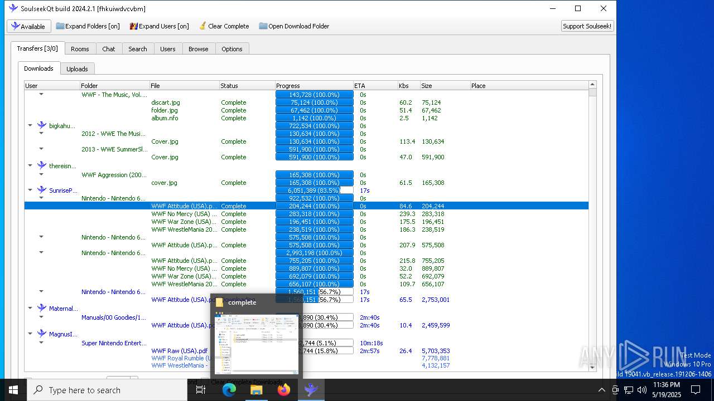Collapse the SunriseP... user node
This screenshot has width=714, height=401.
(x=30, y=190)
